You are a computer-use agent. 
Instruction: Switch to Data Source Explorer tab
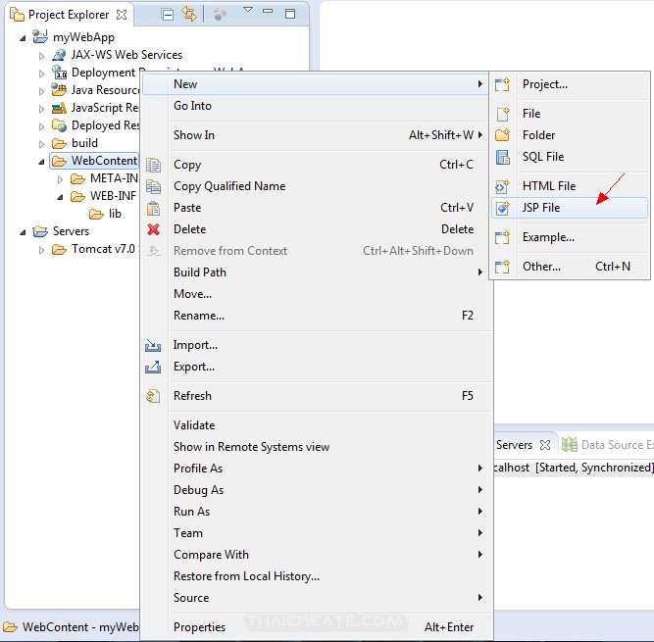click(608, 445)
